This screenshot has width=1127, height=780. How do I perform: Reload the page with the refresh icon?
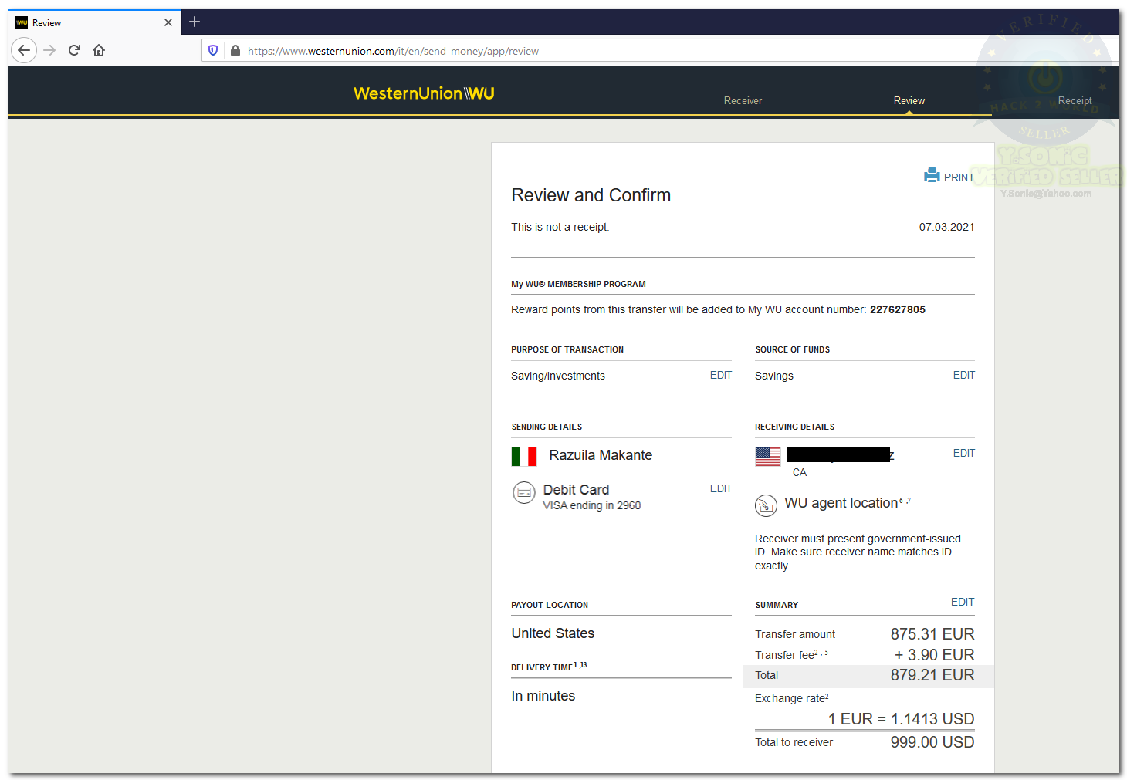pyautogui.click(x=74, y=50)
